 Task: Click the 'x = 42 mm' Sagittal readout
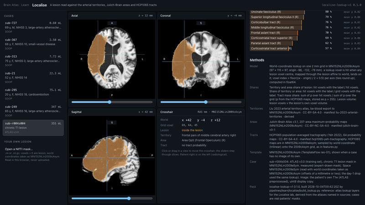146,112
